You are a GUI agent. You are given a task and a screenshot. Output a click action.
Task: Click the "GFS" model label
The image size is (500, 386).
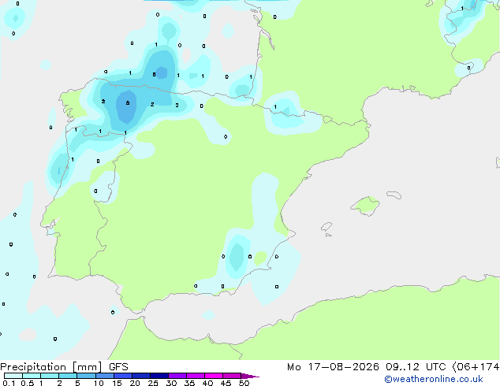118,367
